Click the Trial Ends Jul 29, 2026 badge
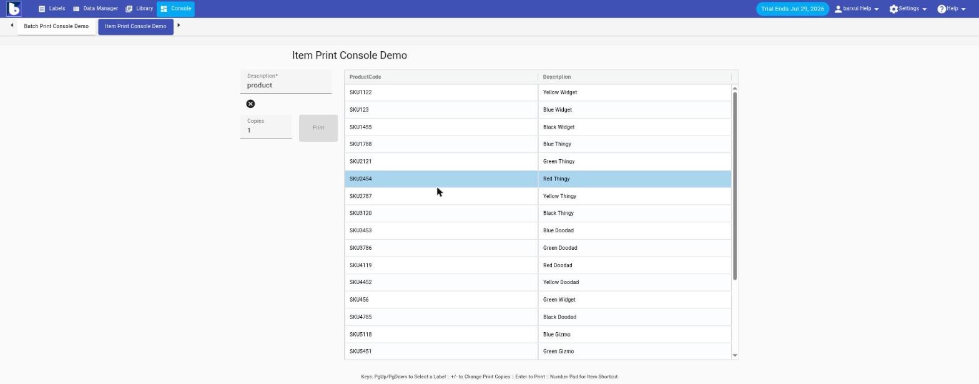The width and height of the screenshot is (979, 384). point(792,9)
